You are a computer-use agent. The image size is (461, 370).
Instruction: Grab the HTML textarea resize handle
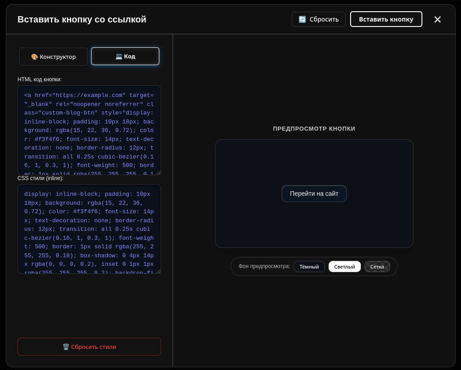(x=158, y=172)
